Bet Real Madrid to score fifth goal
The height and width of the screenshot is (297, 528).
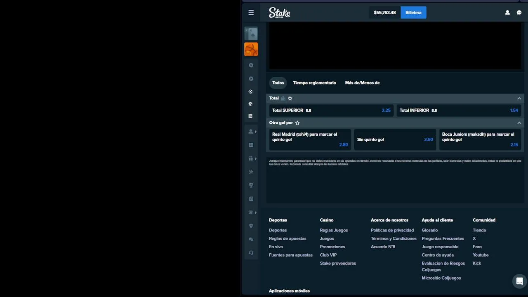point(310,139)
